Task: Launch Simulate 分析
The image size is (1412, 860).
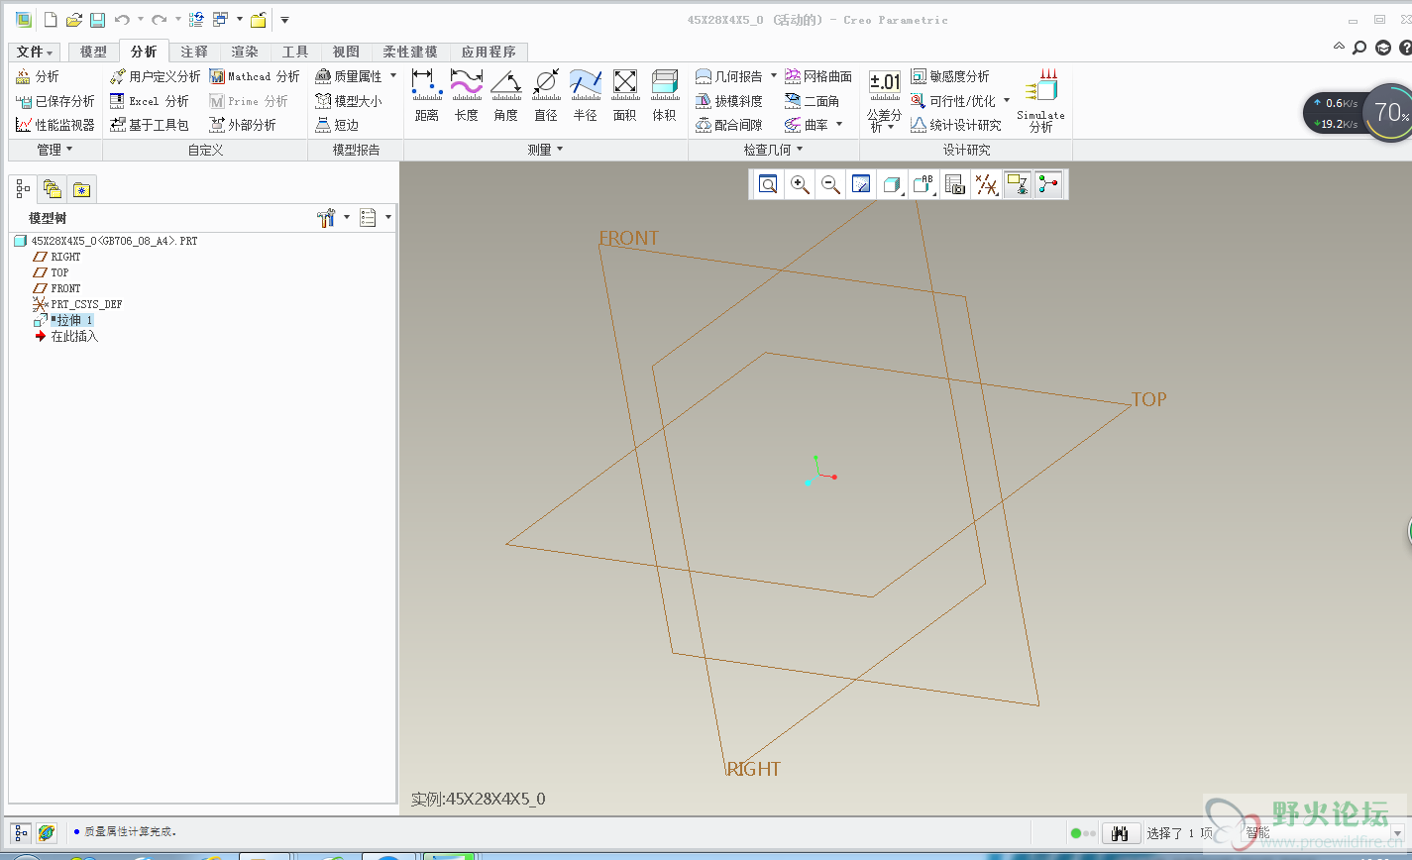Action: click(1040, 100)
